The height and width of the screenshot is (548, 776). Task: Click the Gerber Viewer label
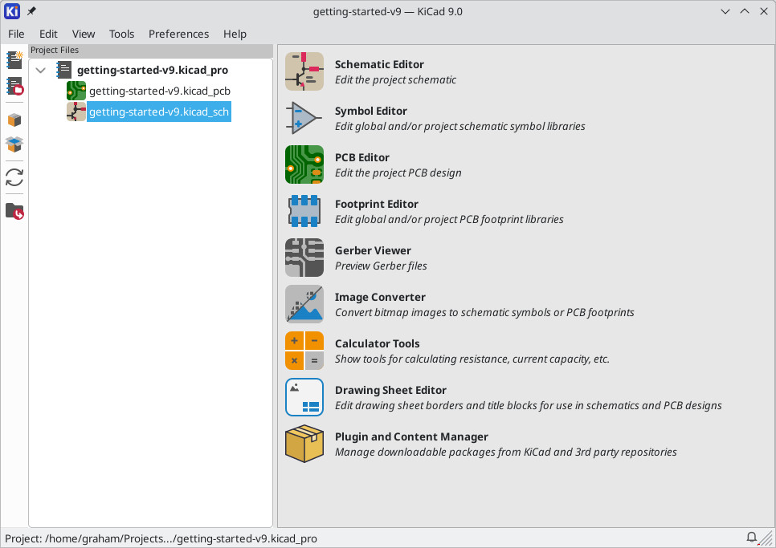pos(373,250)
